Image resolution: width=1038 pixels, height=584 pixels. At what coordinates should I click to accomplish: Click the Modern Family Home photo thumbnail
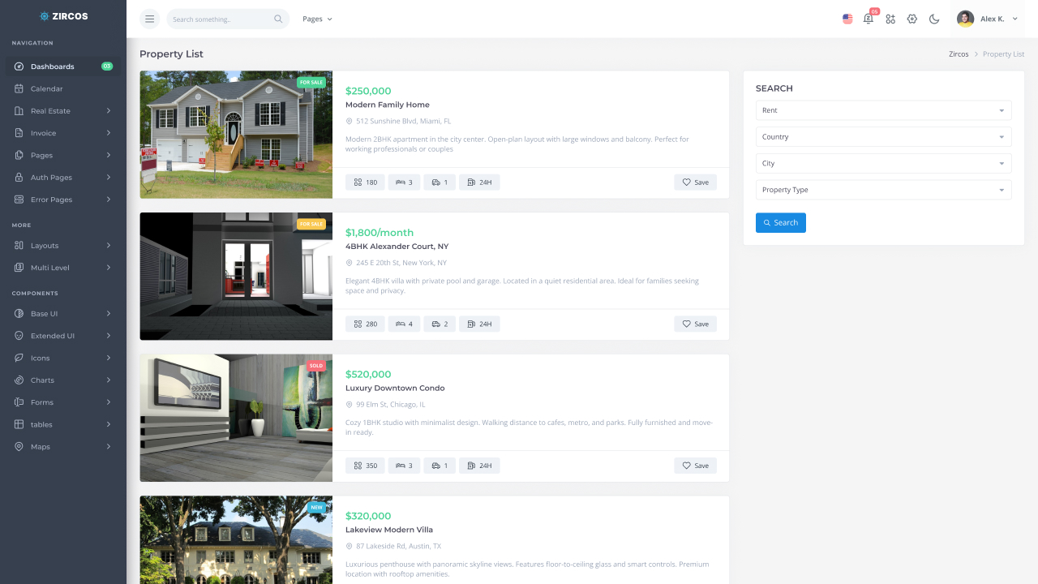pos(236,134)
